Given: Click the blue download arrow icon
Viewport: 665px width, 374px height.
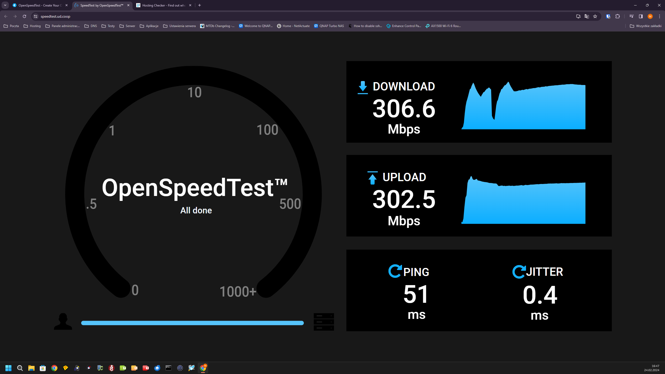Looking at the screenshot, I should tap(363, 87).
